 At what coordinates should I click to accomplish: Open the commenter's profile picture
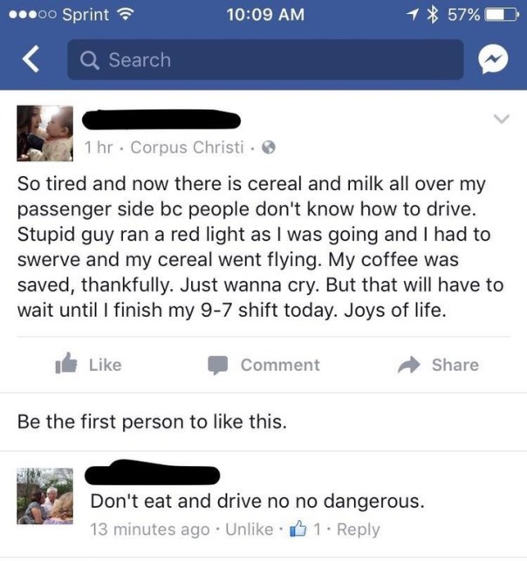click(45, 496)
